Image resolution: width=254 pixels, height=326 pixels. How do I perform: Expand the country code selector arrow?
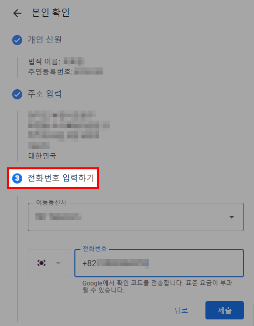click(x=58, y=263)
